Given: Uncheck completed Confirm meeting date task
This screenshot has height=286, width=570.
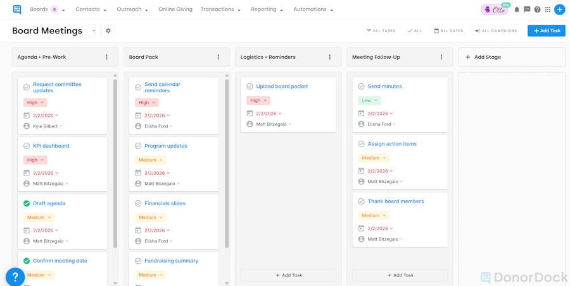Looking at the screenshot, I should coord(27,261).
